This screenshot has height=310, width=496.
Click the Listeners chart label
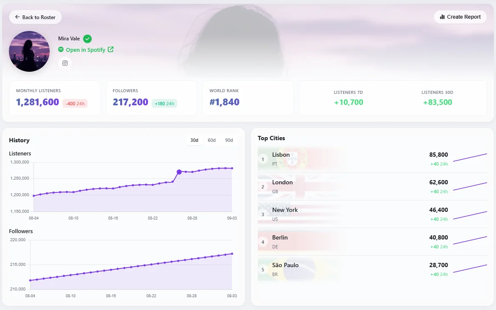20,153
